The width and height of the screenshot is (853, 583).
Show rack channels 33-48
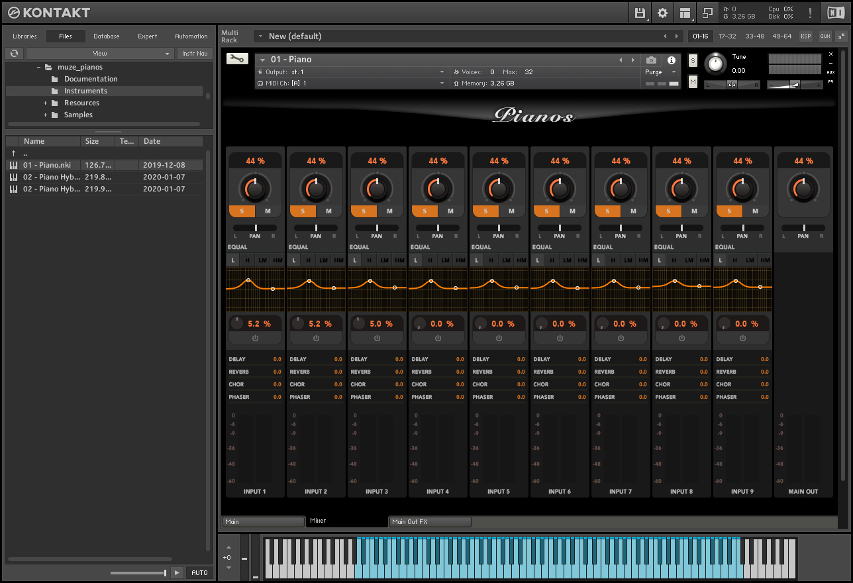754,36
